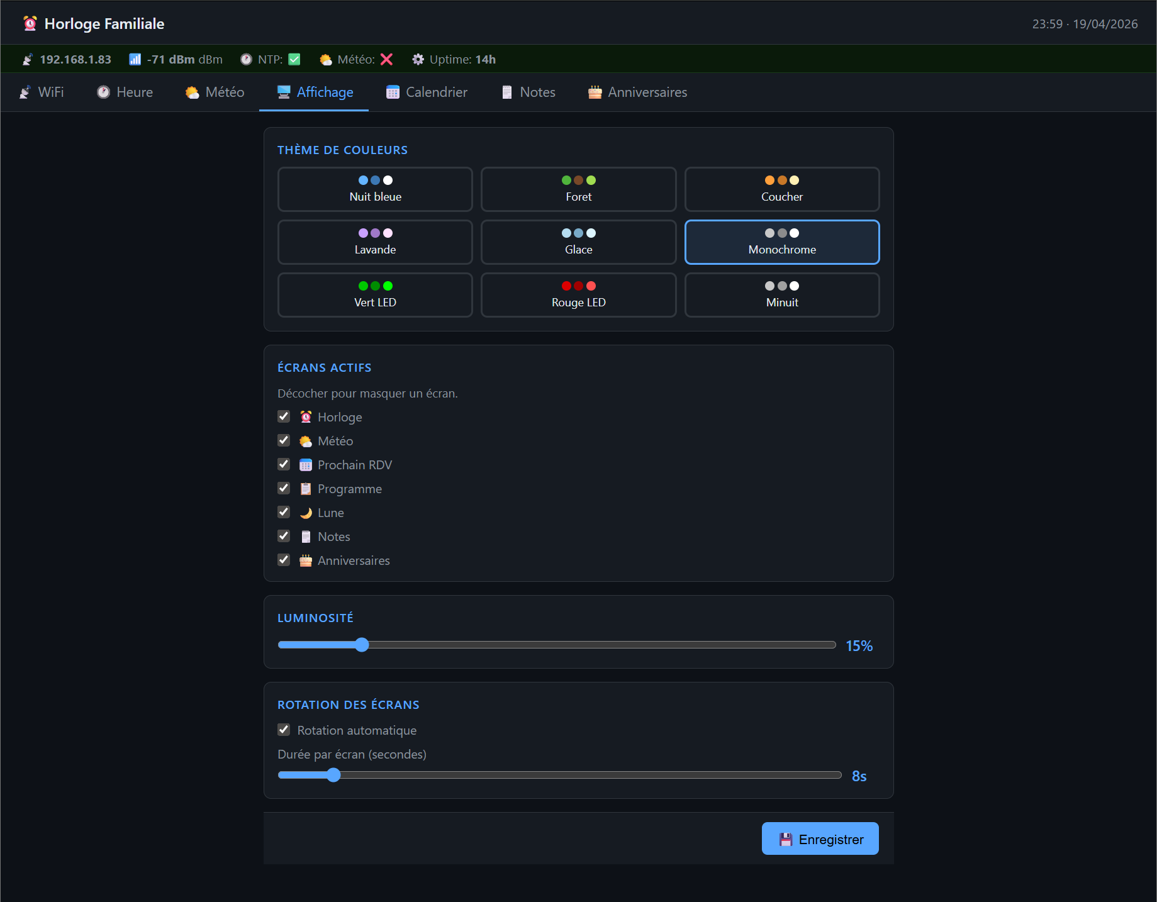
Task: Click the NTP green checkmark status icon
Action: 294,59
